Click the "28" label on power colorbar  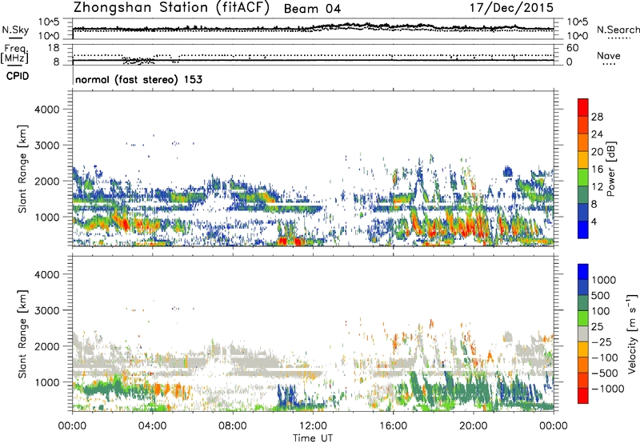pos(597,117)
